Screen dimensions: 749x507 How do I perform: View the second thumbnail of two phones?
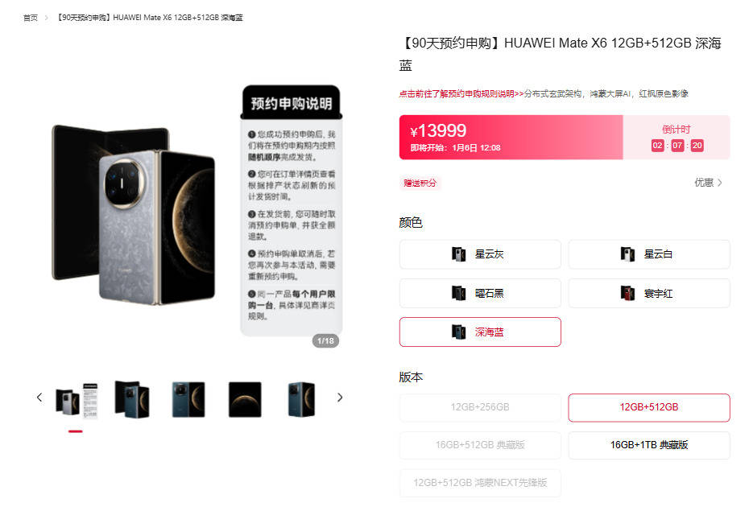coord(132,399)
